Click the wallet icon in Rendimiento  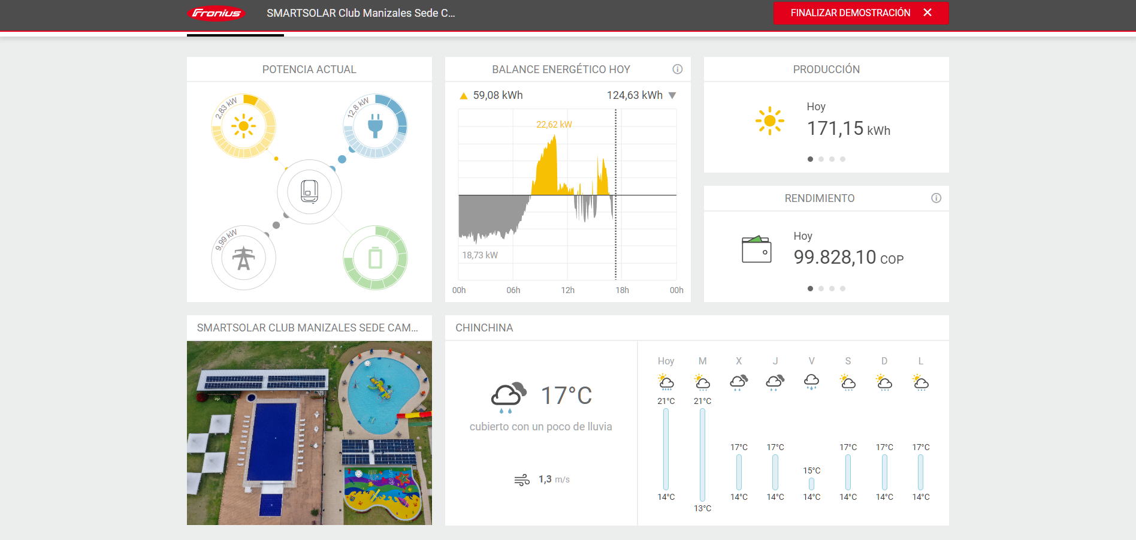point(756,249)
